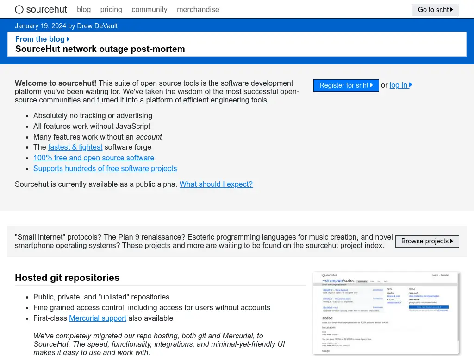Click the Browse projects button
Screen dimensions: 474x356
[x=427, y=241]
